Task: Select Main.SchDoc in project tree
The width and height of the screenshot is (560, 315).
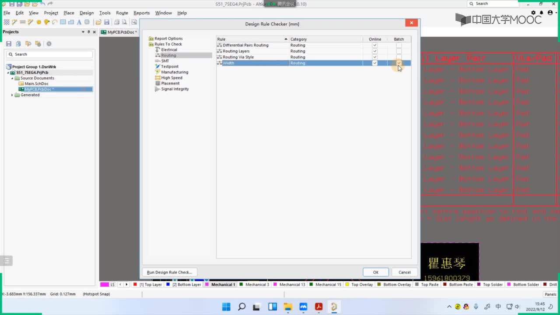Action: pos(36,84)
